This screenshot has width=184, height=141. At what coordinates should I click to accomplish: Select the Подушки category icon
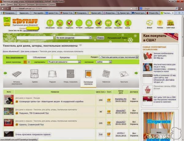point(52,74)
